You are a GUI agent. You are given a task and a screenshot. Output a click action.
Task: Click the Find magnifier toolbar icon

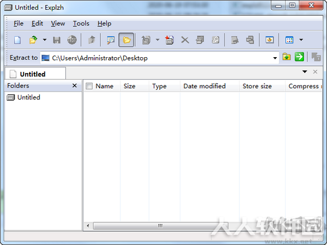click(x=111, y=40)
